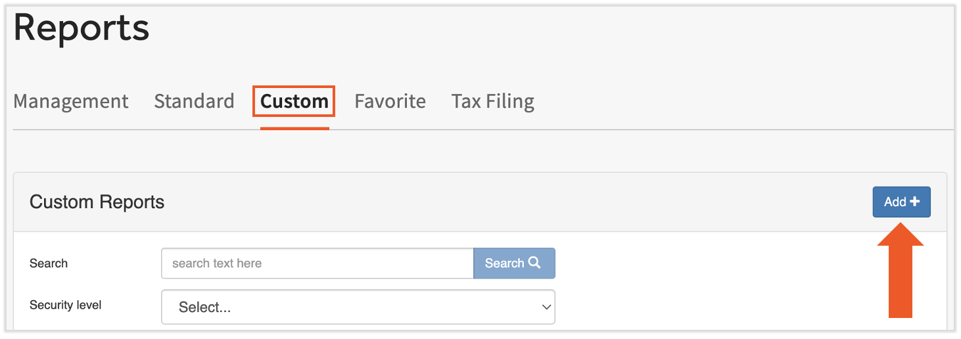Open the Tax Filing tab
The height and width of the screenshot is (339, 961).
point(492,101)
